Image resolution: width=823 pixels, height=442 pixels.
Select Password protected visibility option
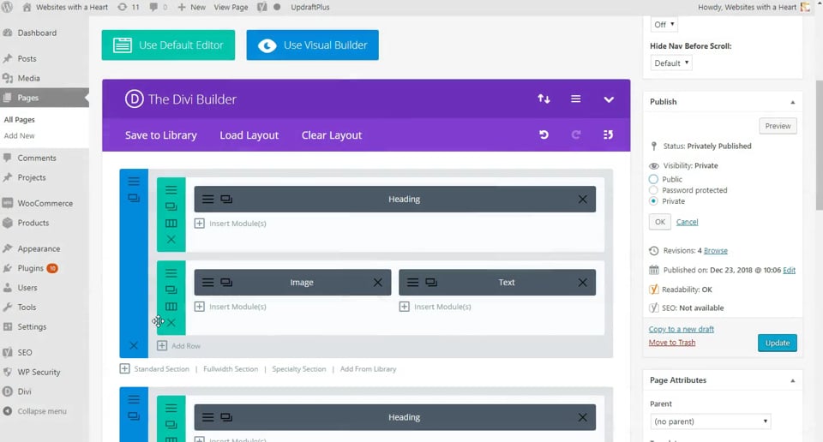[x=653, y=190]
